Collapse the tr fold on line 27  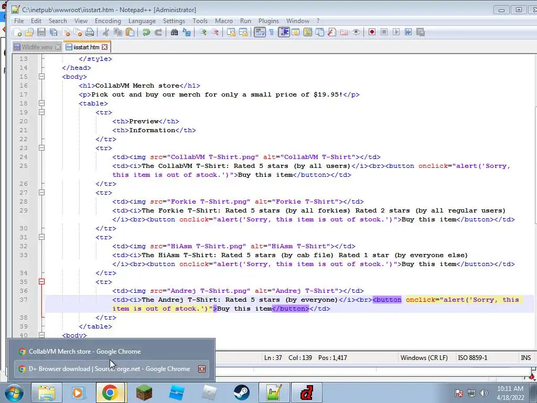pos(41,192)
